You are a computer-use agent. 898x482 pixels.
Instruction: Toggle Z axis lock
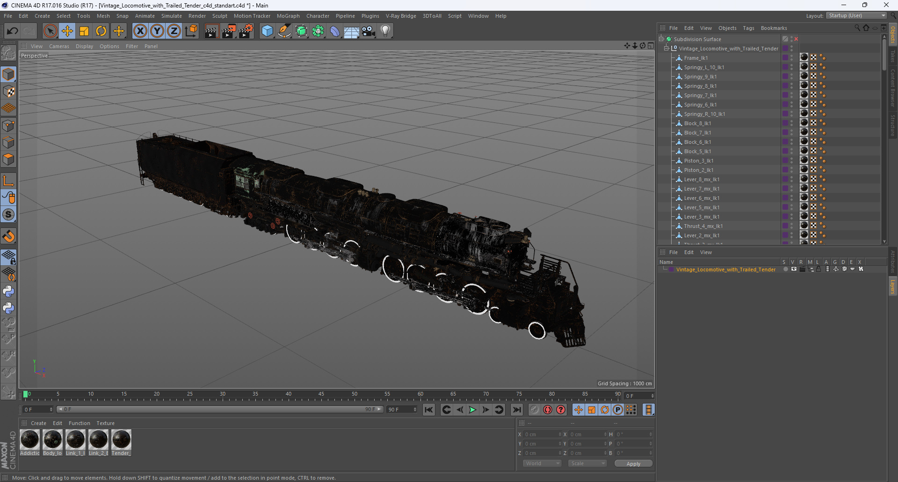tap(174, 31)
